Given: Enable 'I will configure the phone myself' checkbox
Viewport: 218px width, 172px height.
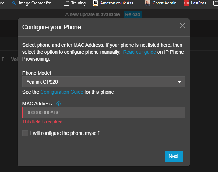Looking at the screenshot, I should (x=25, y=133).
